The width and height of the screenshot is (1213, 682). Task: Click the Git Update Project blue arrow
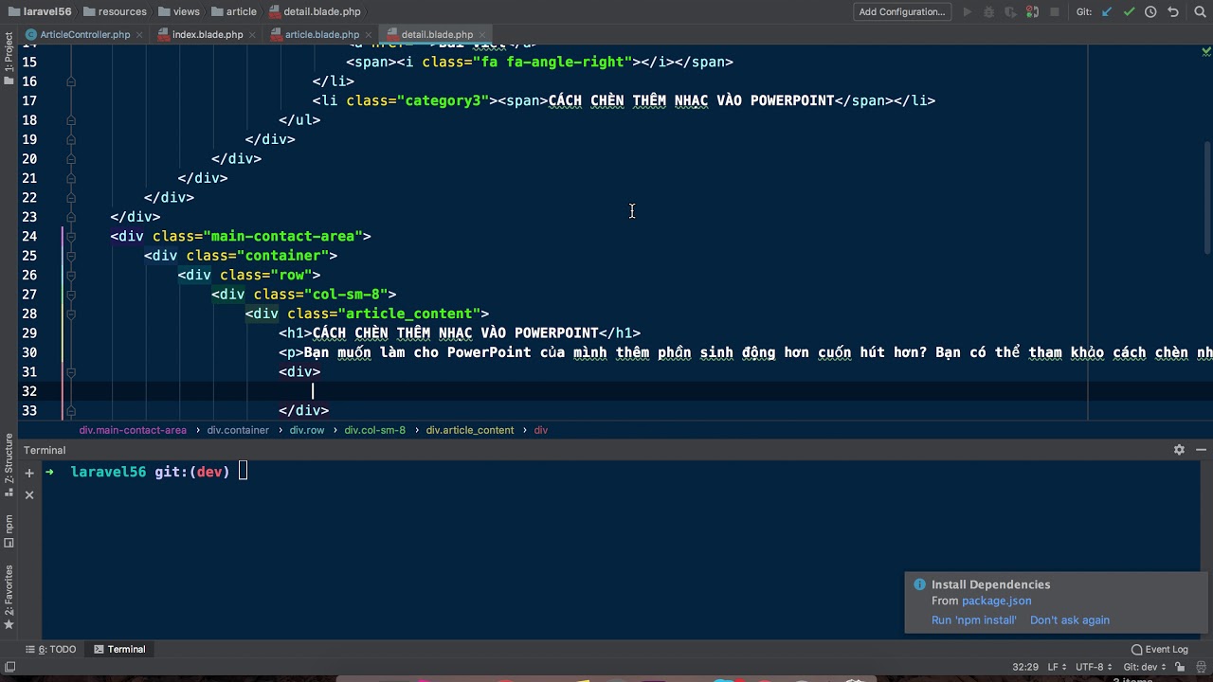click(1107, 12)
